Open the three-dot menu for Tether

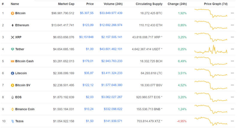[x=232, y=49]
